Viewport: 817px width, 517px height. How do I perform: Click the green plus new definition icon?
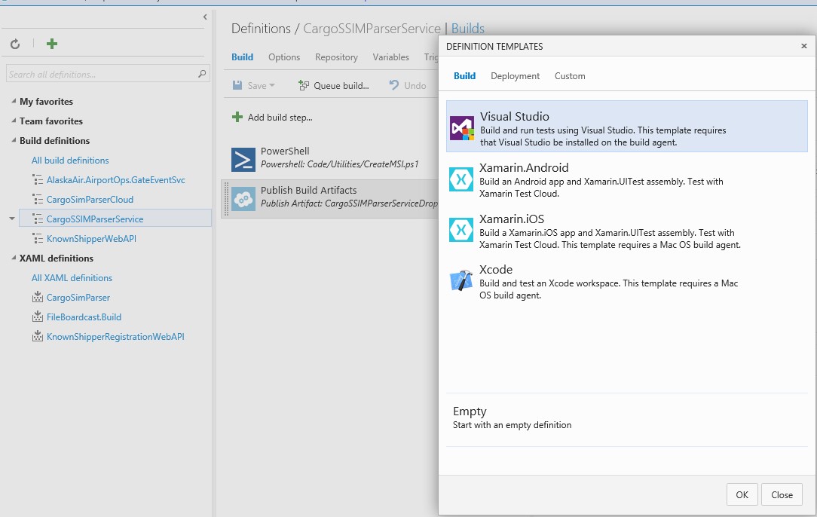(x=52, y=44)
